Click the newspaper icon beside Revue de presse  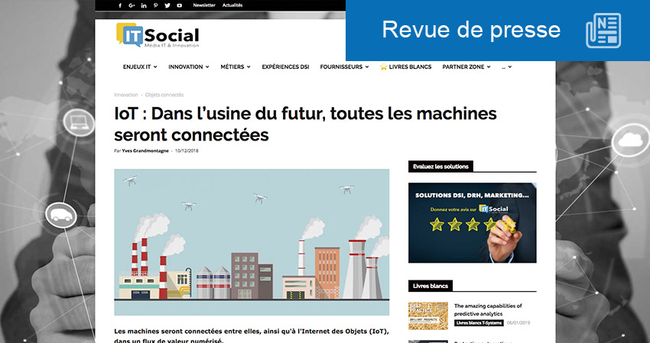coord(603,31)
